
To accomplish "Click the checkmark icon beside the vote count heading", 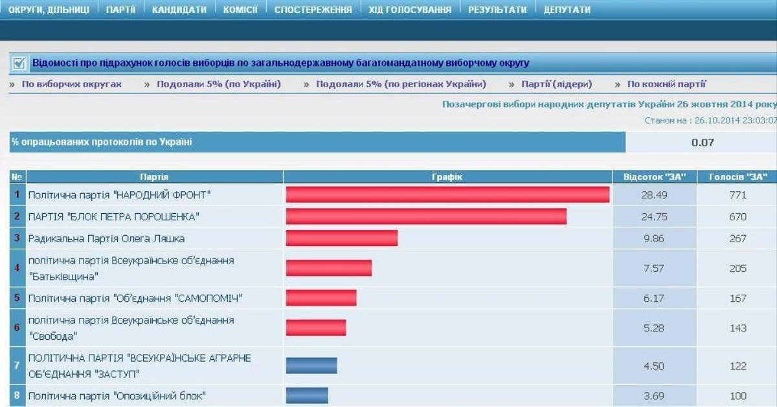I will click(x=19, y=63).
